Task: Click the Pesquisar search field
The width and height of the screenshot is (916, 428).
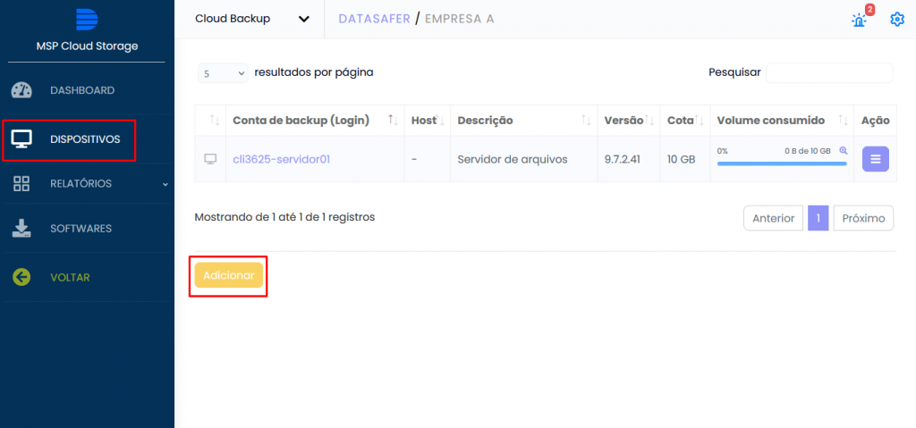Action: [828, 72]
